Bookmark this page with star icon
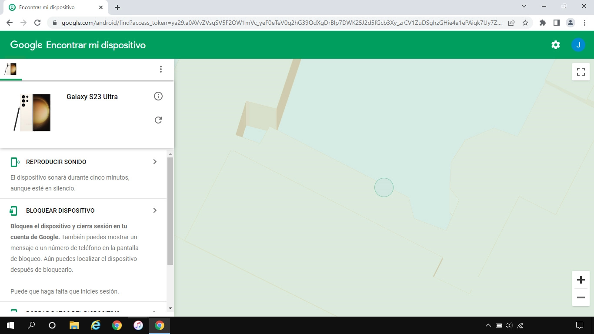Screen dimensions: 594x334 525,23
